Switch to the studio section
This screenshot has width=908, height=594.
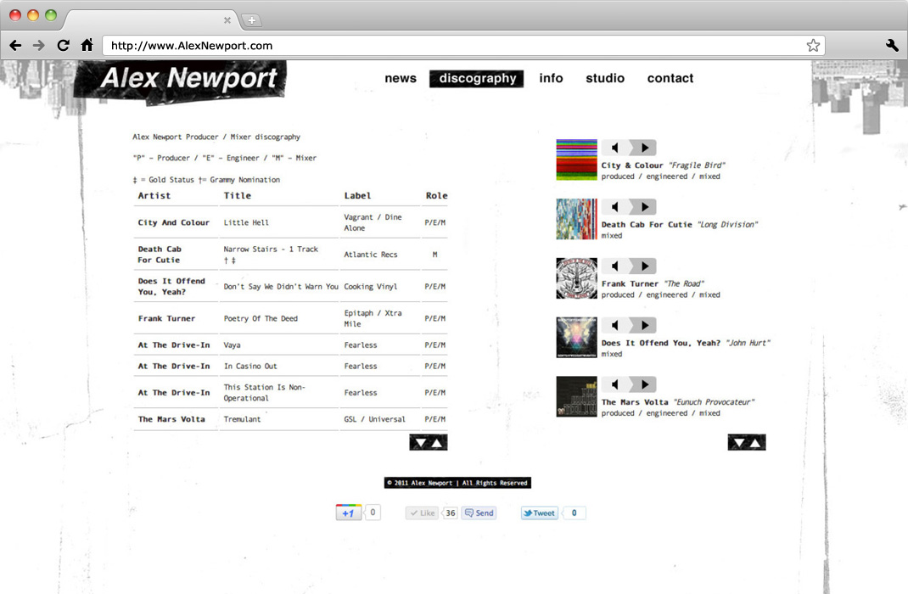(x=605, y=78)
